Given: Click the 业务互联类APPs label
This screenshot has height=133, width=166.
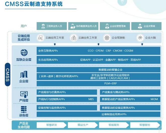Looking at the screenshot, I should (48, 51).
